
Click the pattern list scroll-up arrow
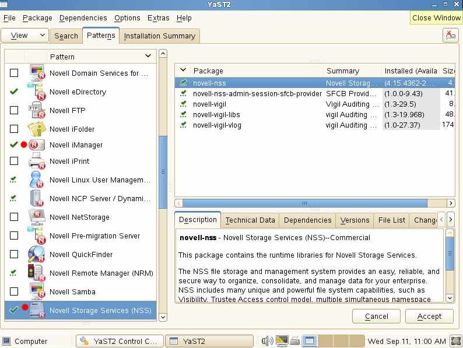(163, 54)
